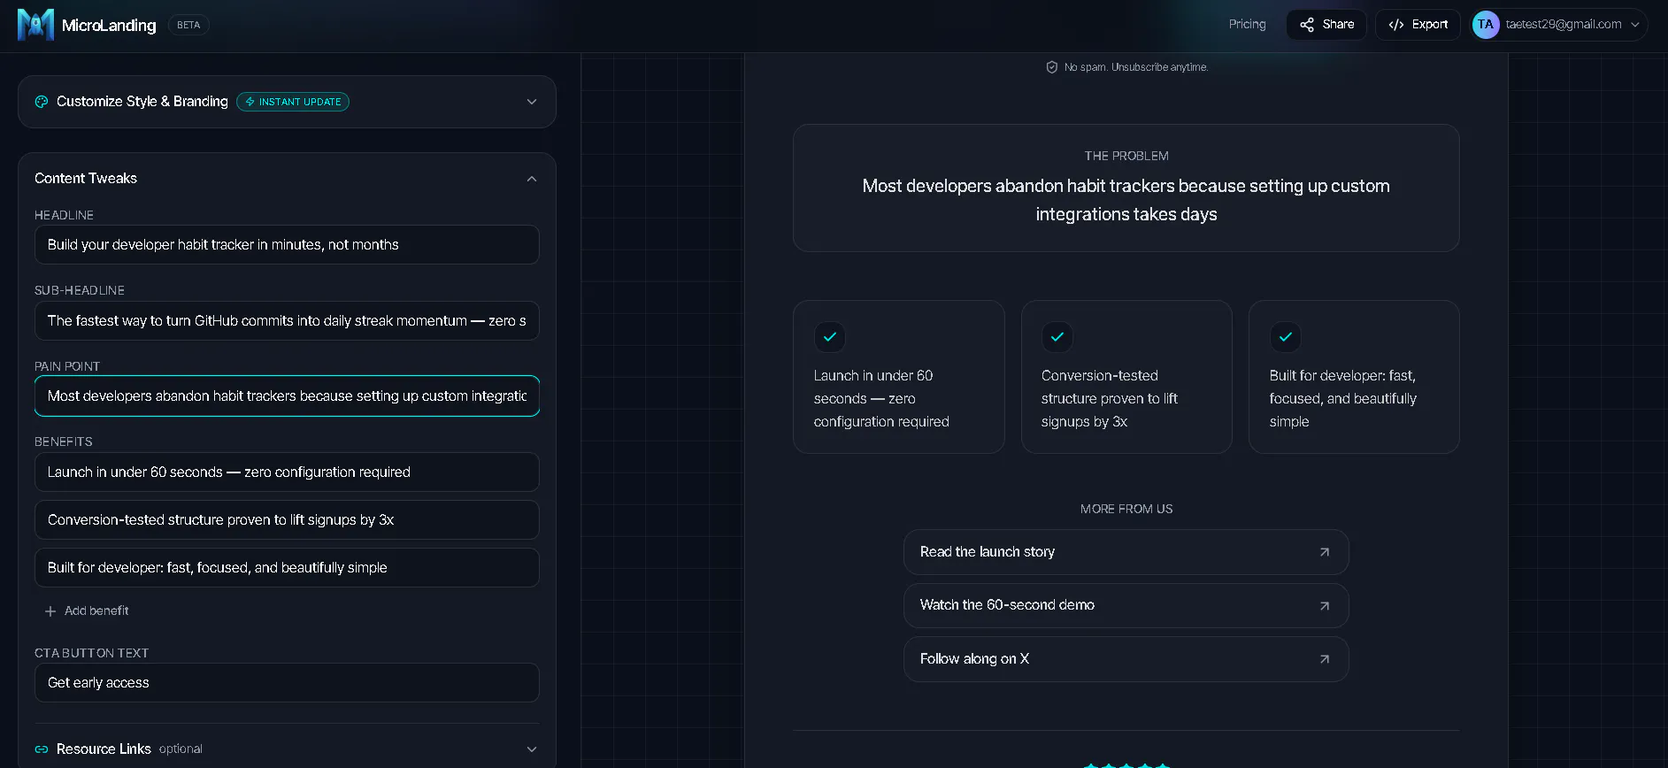
Task: Open the Follow along on X link
Action: (x=1126, y=659)
